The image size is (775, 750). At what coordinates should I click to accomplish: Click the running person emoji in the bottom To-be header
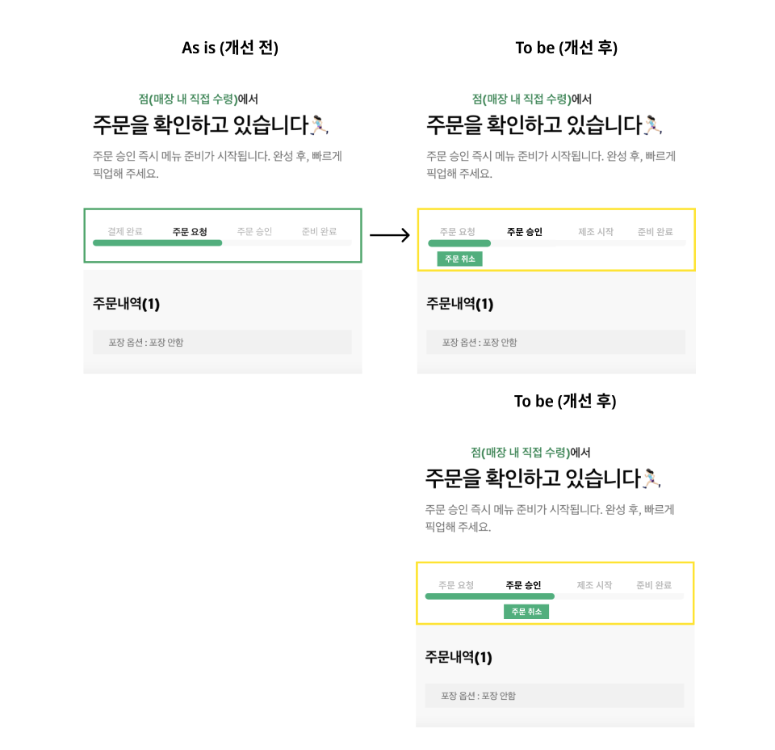[x=652, y=477]
